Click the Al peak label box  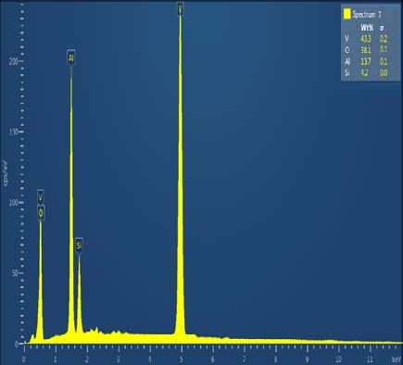pos(71,57)
